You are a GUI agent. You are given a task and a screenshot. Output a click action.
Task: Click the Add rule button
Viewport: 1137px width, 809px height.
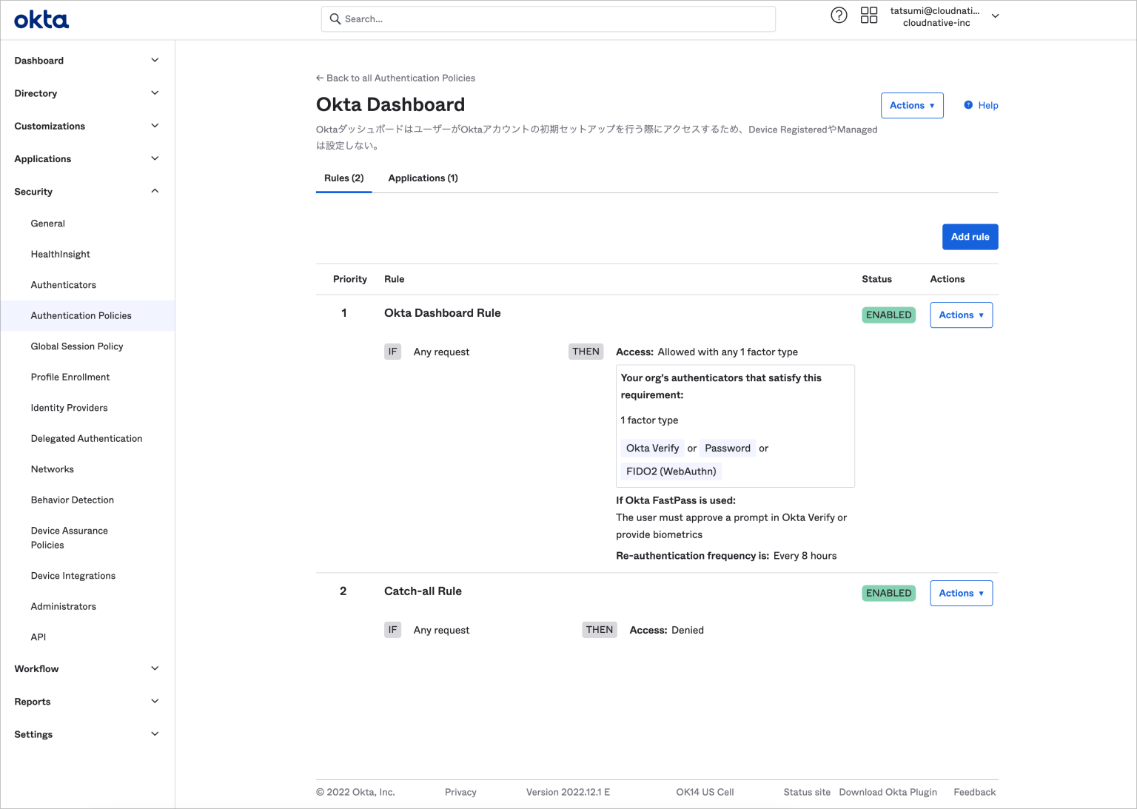click(x=970, y=236)
